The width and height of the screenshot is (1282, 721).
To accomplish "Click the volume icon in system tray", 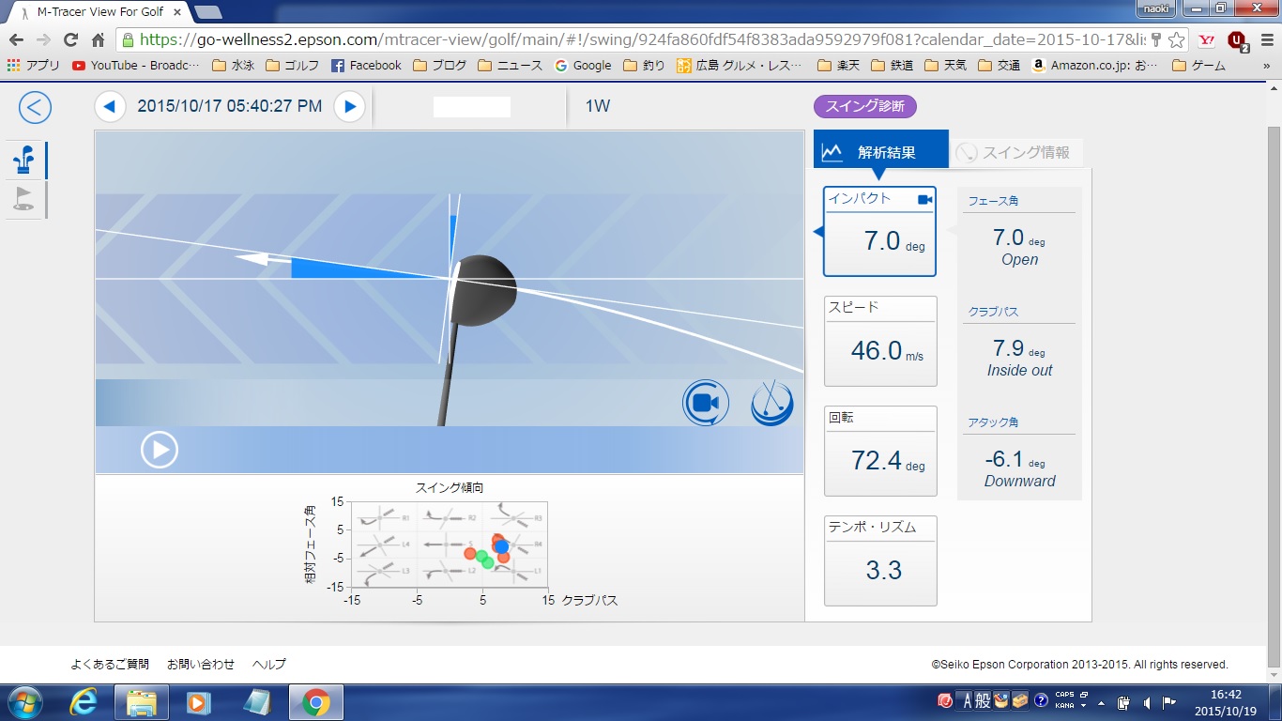I will point(1146,701).
